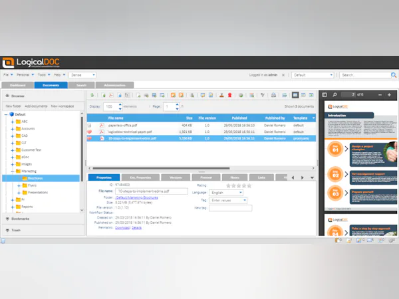Click the green refresh icon in toolbar
This screenshot has height=299, width=399.
[x=92, y=95]
